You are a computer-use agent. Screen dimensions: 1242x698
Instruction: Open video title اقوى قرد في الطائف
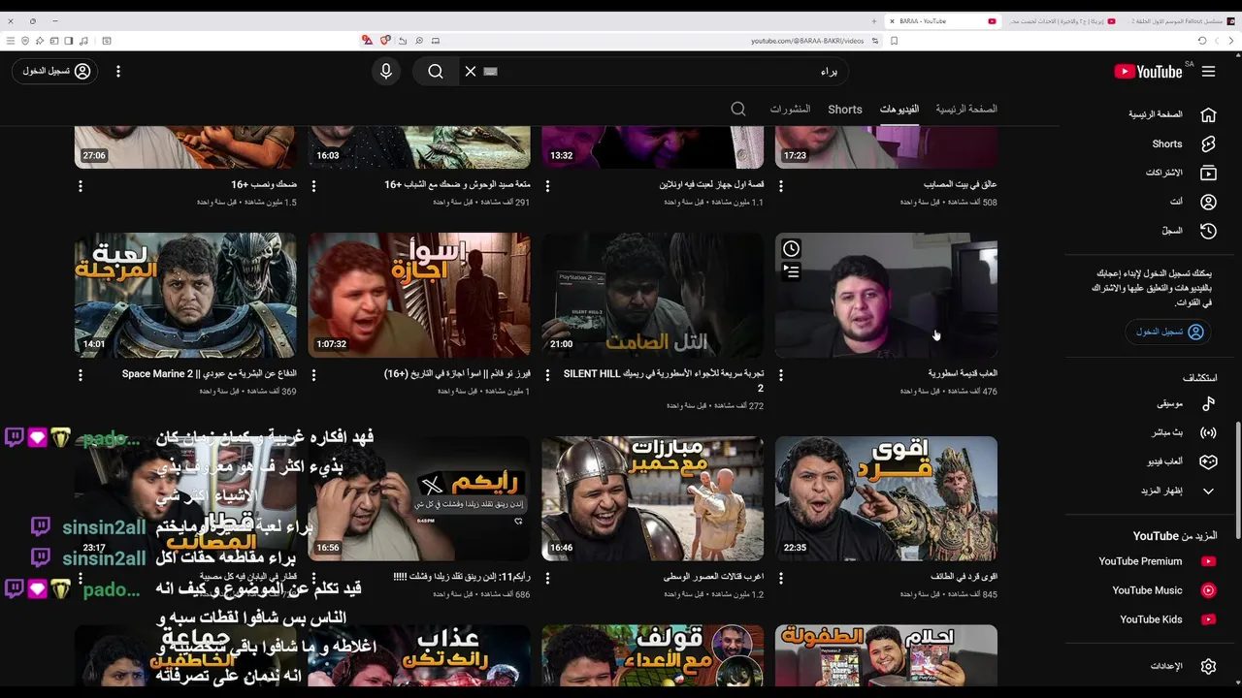[963, 577]
